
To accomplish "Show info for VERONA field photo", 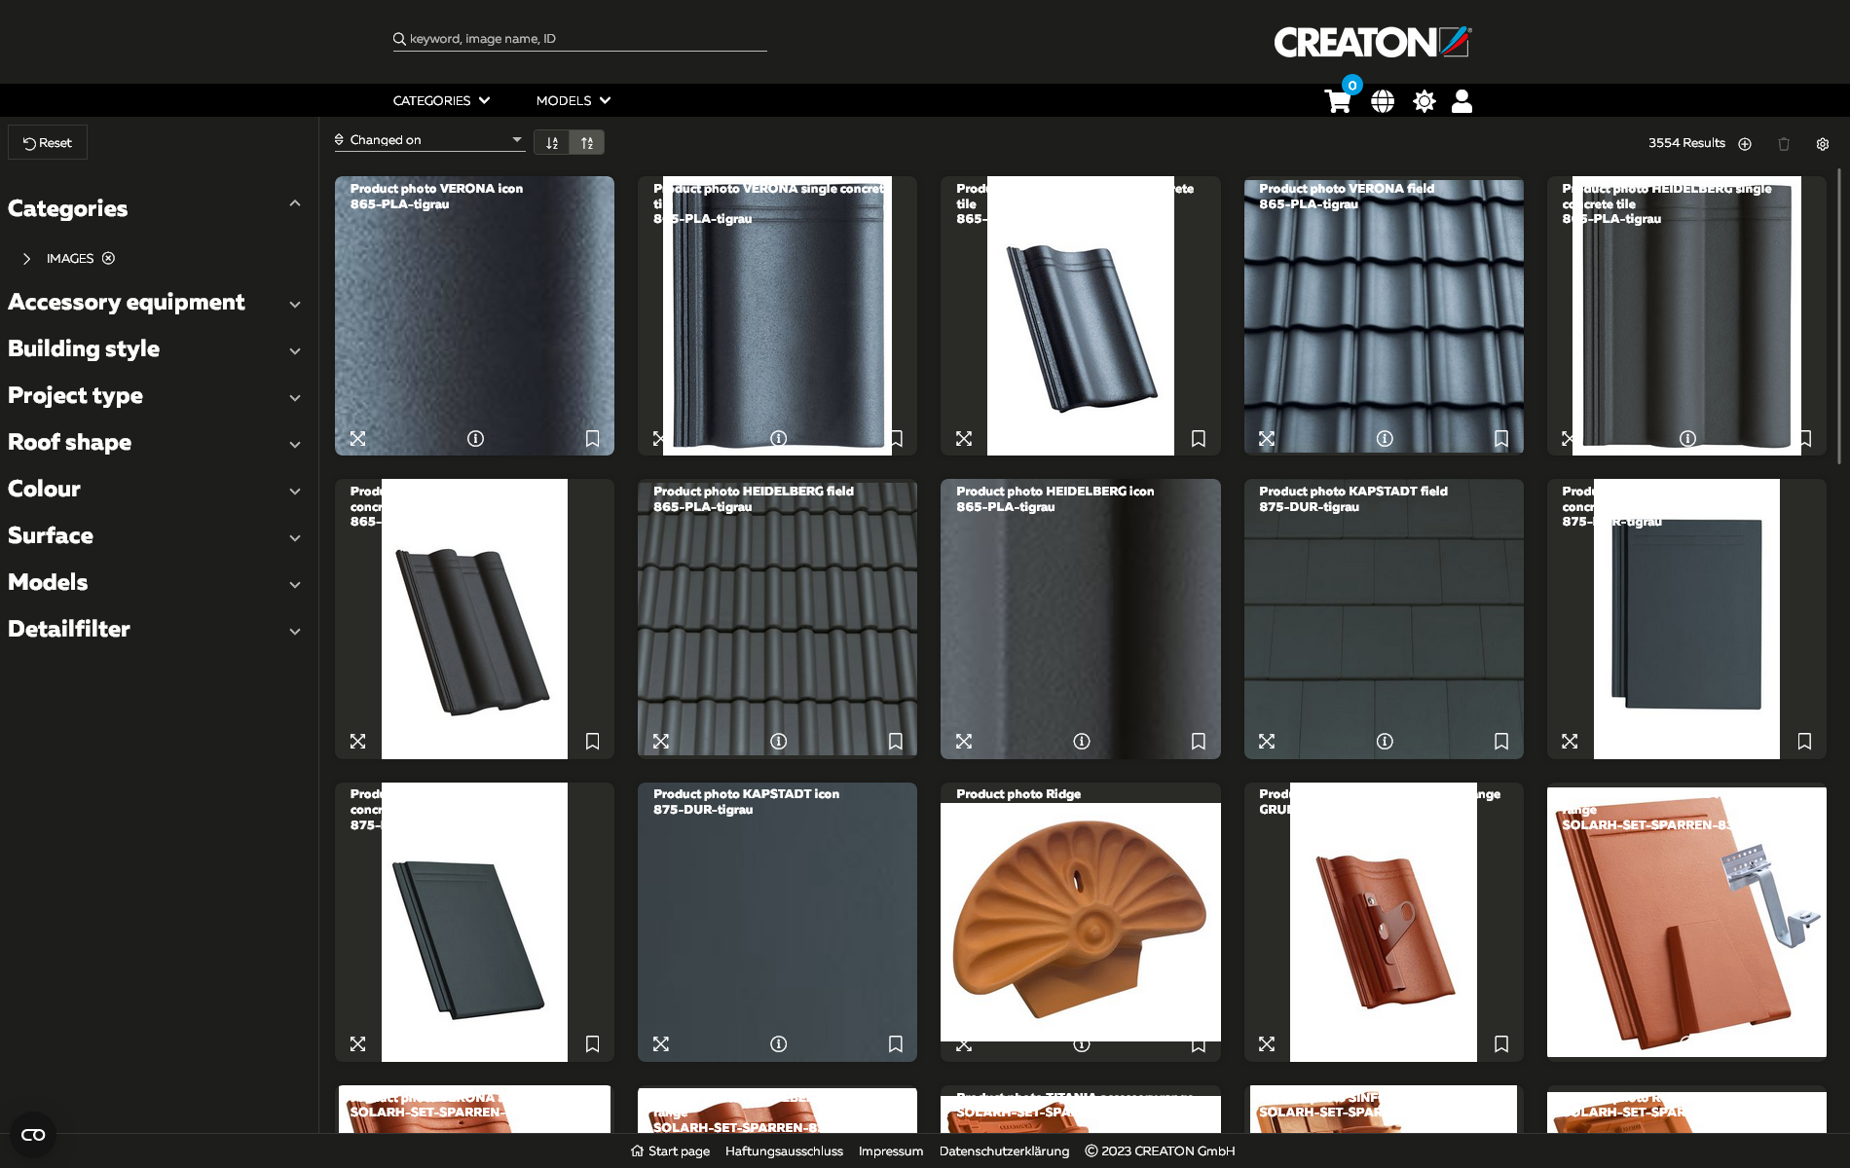I will point(1385,439).
